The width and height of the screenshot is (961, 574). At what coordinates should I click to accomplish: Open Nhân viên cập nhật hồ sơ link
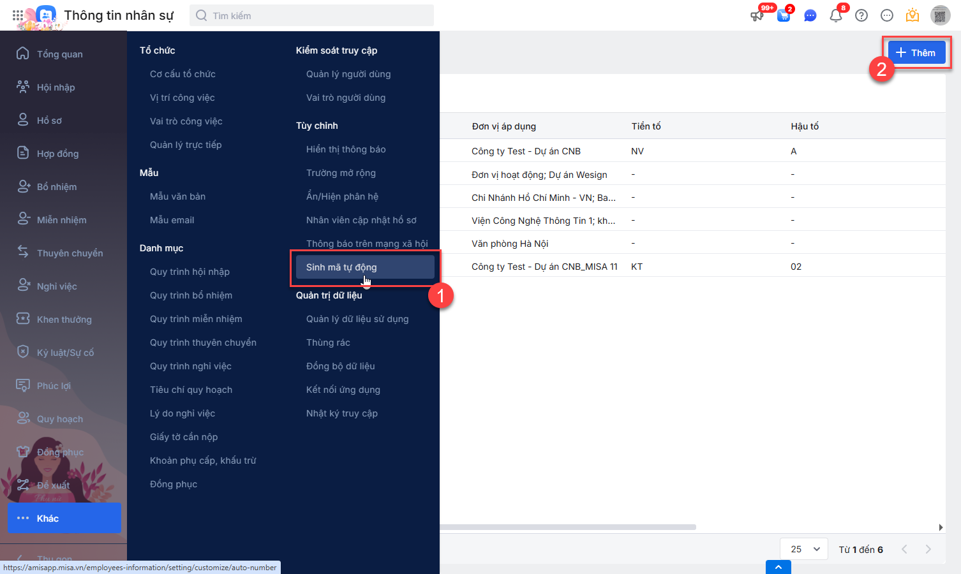pyautogui.click(x=361, y=220)
